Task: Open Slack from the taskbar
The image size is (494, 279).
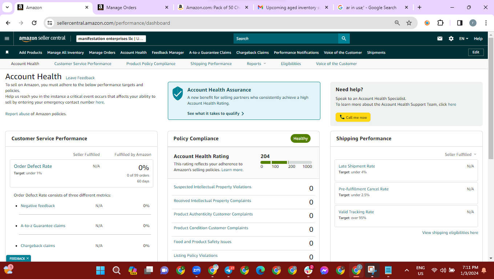Action: 309,270
